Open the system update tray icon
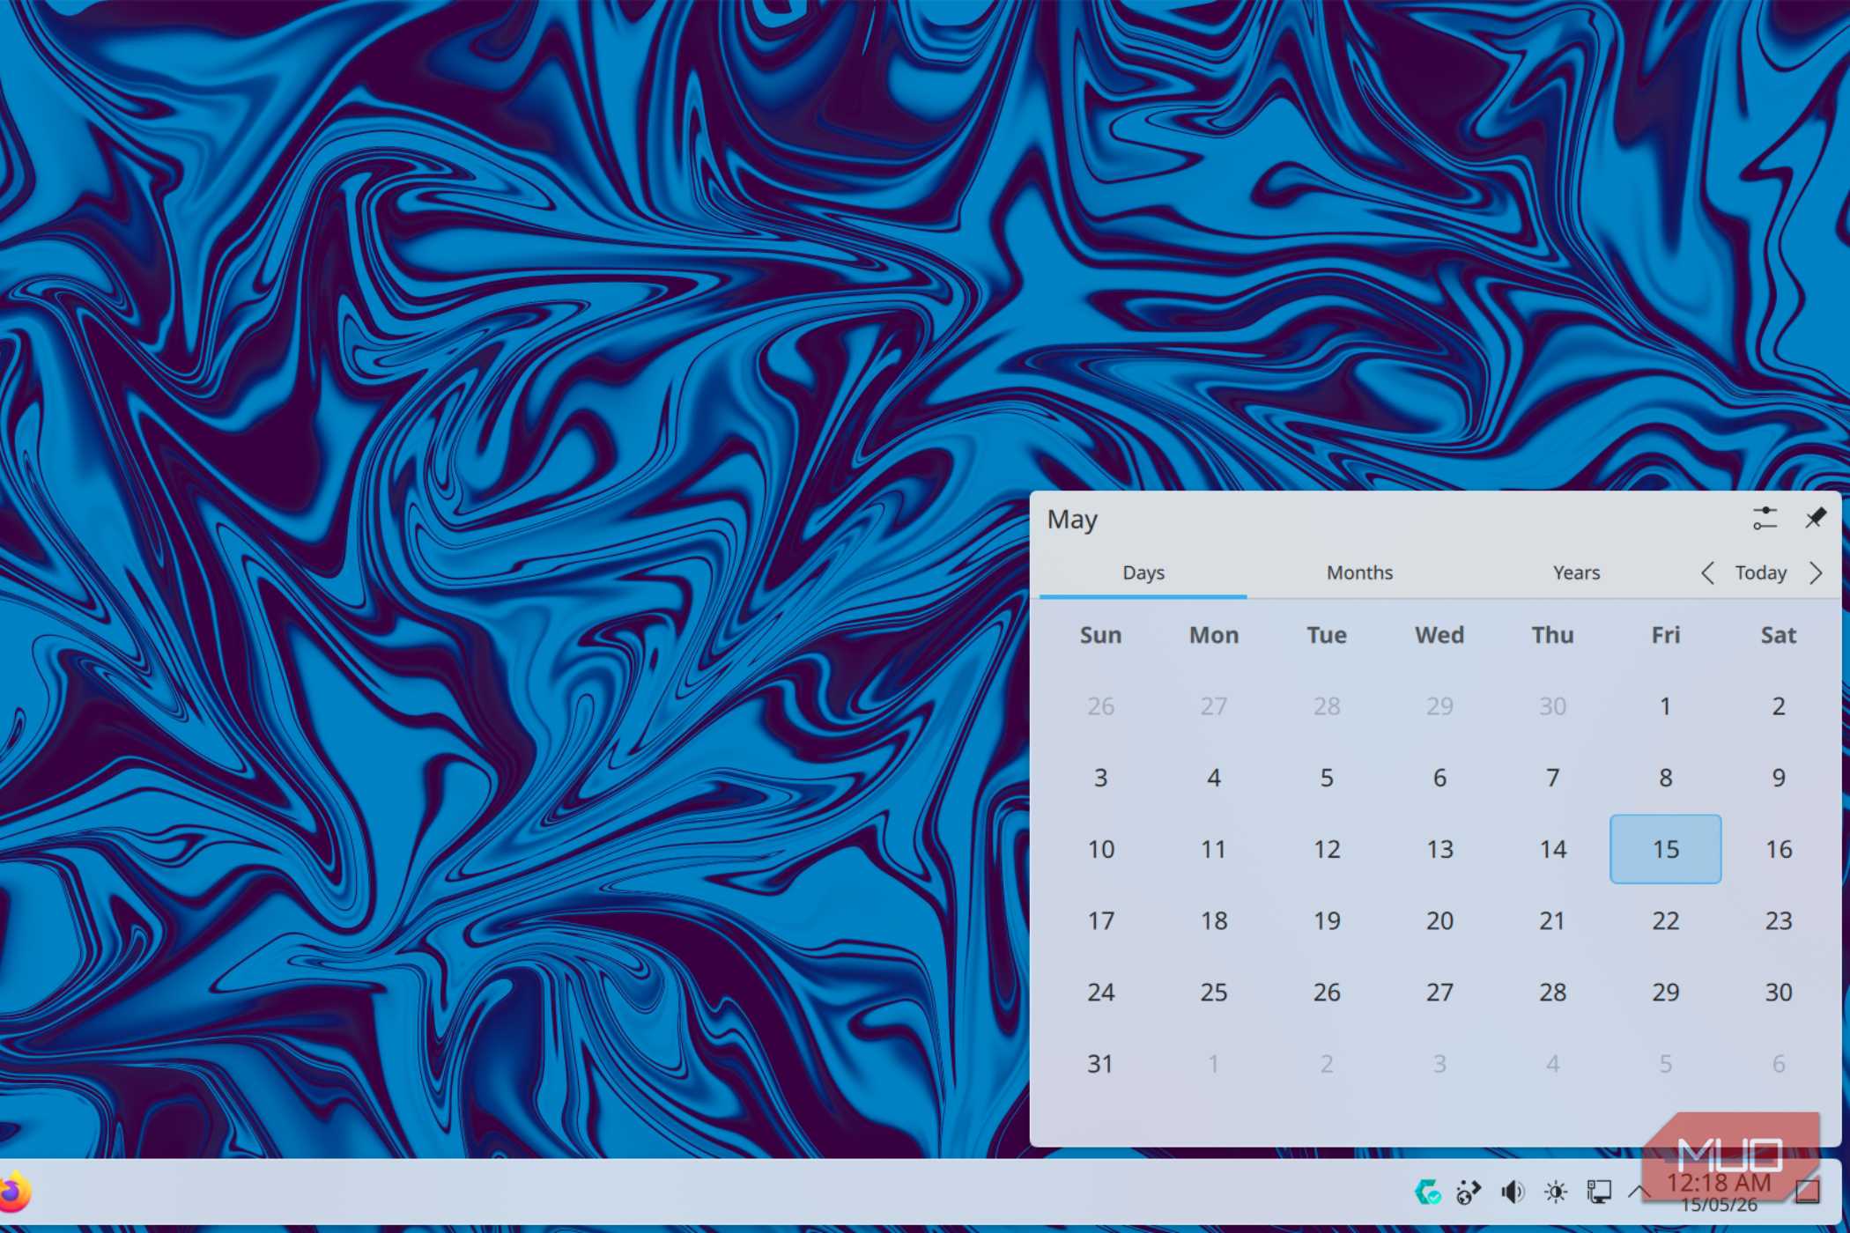The width and height of the screenshot is (1850, 1233). point(1427,1192)
